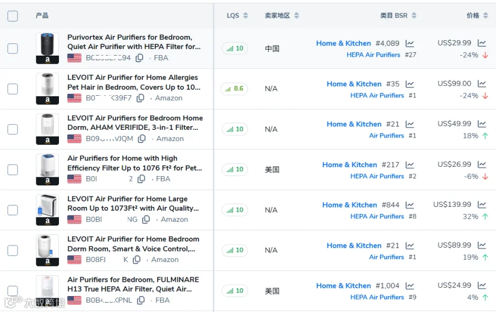Open HEPA Air Purifiers subcategory ranked #9
The height and width of the screenshot is (312, 496).
377,297
